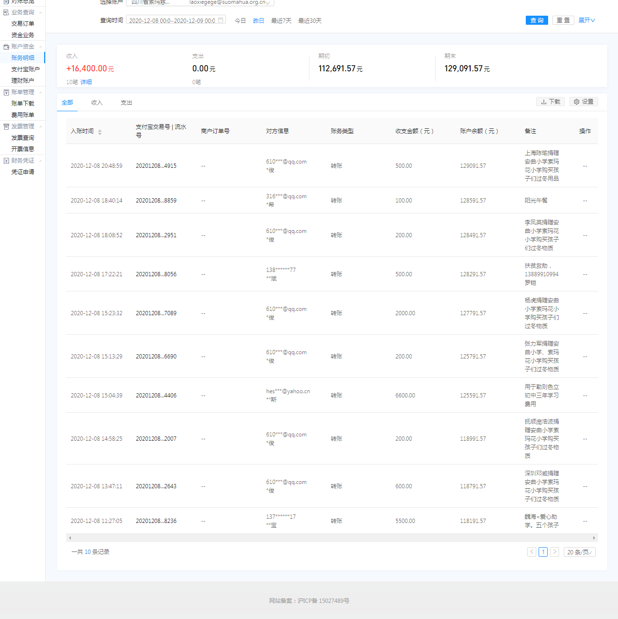Open the 选择账户 account dropdown
Image resolution: width=618 pixels, height=619 pixels.
coord(200,2)
